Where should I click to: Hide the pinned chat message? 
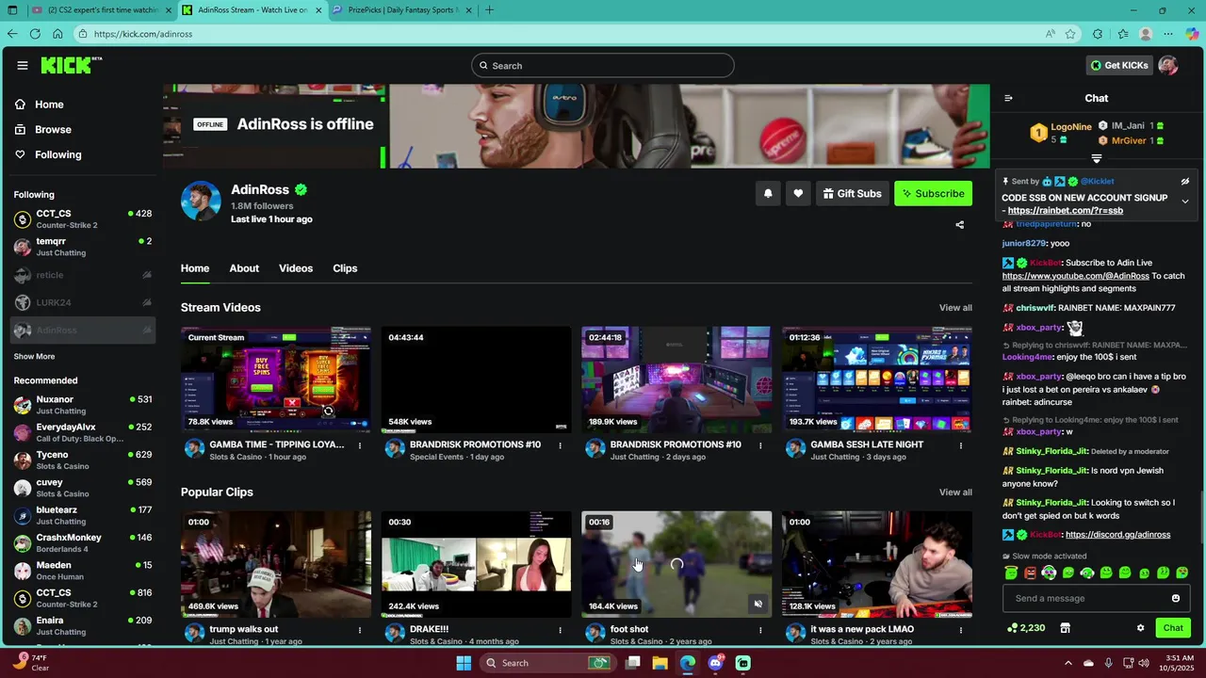click(x=1185, y=181)
